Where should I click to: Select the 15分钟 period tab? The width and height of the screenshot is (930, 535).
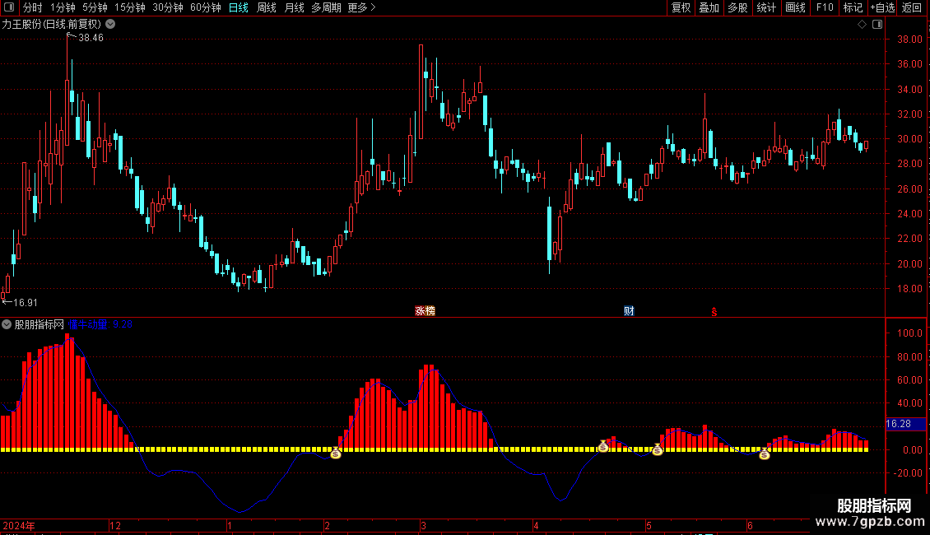130,7
